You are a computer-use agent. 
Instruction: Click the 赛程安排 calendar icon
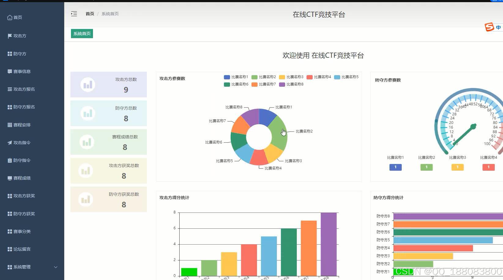pyautogui.click(x=9, y=125)
